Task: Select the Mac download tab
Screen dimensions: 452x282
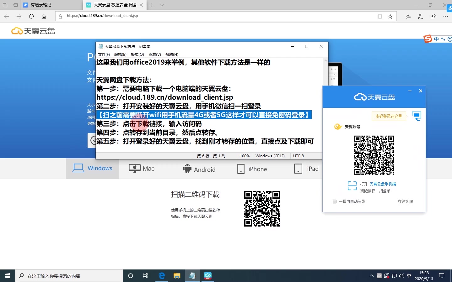Action: click(142, 169)
